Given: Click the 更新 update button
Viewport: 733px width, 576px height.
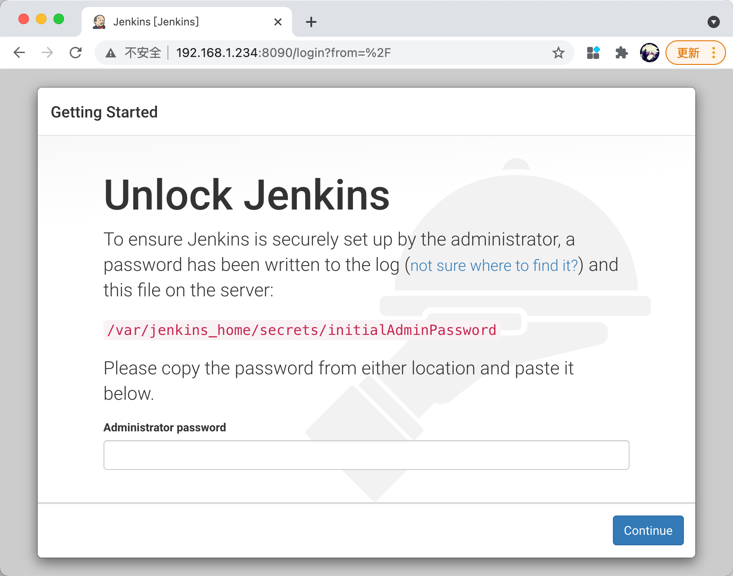Looking at the screenshot, I should (x=688, y=53).
